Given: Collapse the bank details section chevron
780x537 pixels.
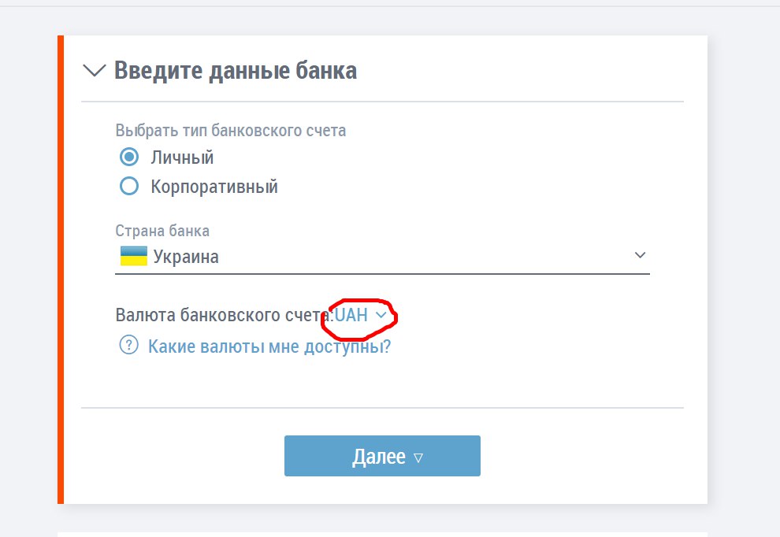Looking at the screenshot, I should click(x=95, y=71).
